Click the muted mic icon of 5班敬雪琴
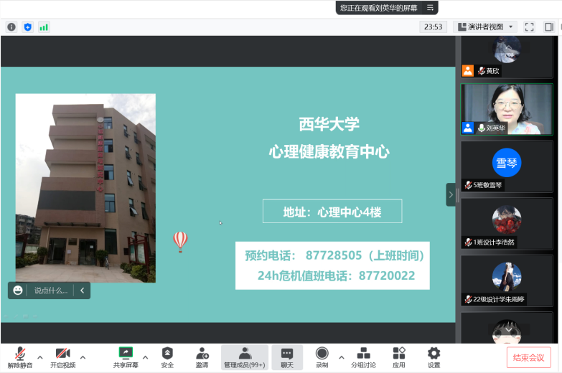Viewport: 562px width, 373px height. point(468,185)
